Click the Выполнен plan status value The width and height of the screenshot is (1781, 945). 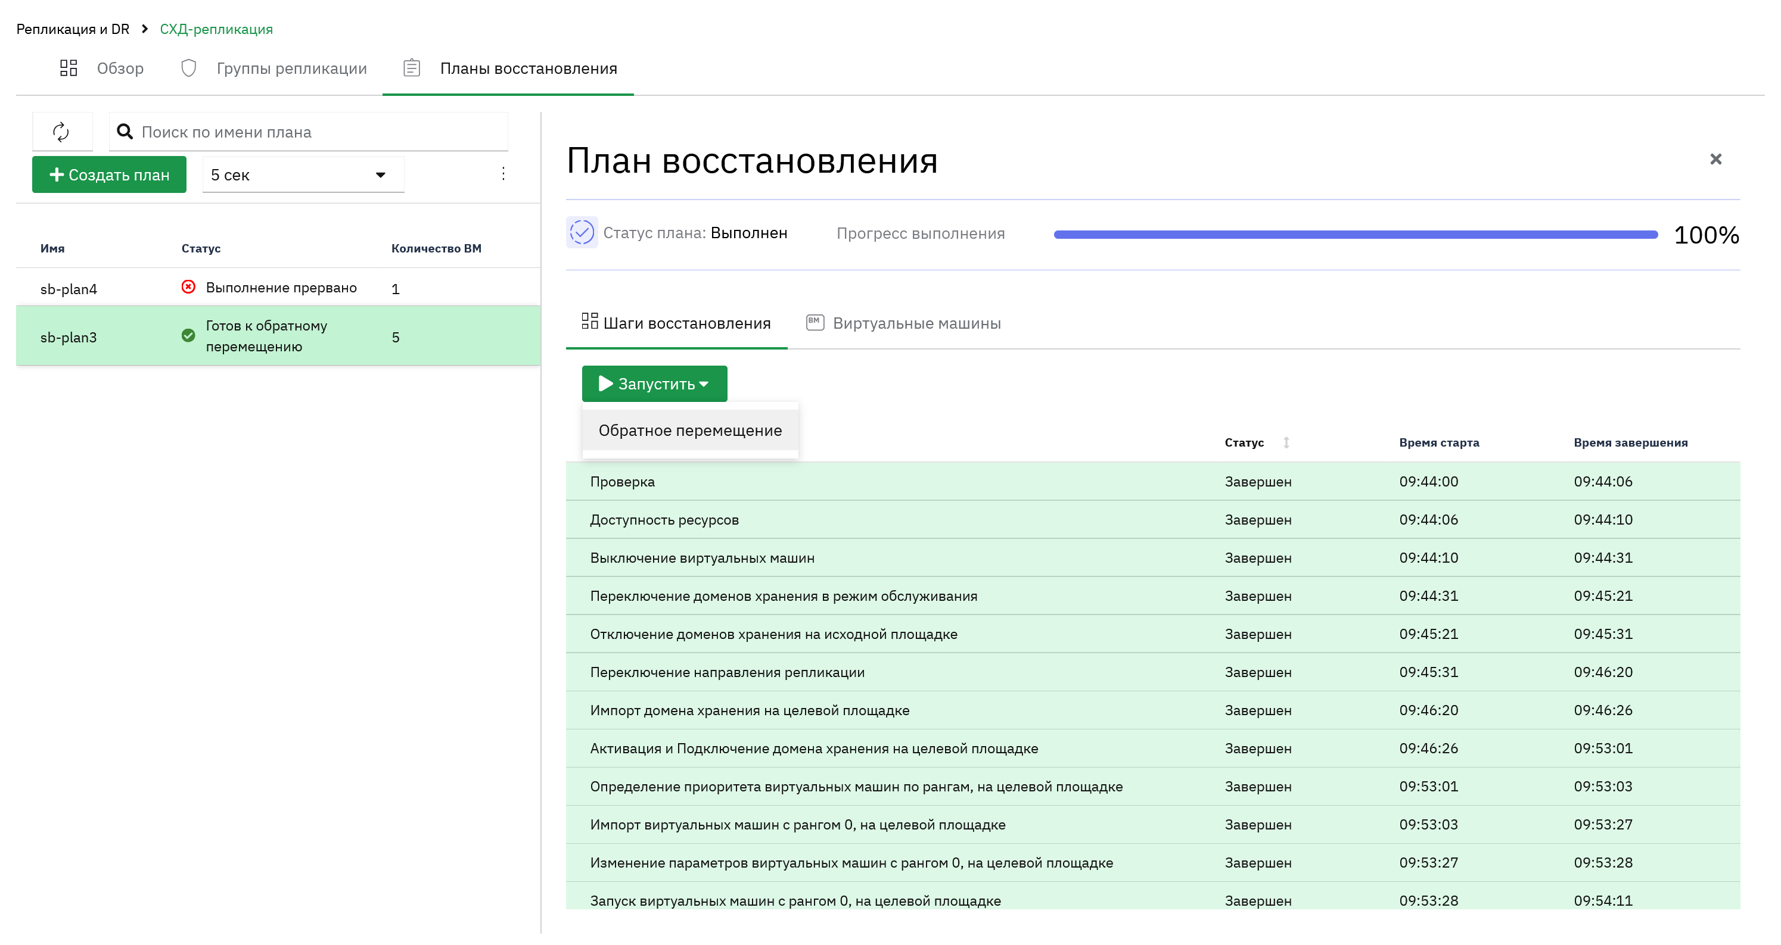(749, 233)
